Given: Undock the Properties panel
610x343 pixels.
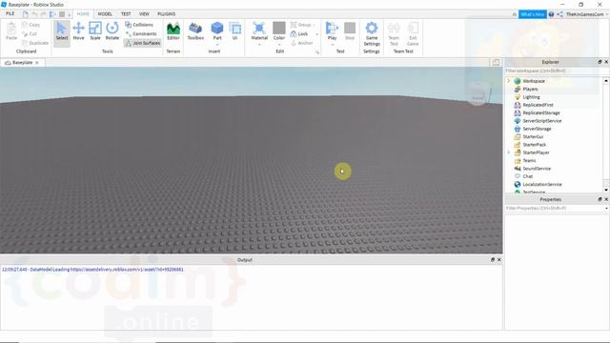Looking at the screenshot, I should coord(600,199).
